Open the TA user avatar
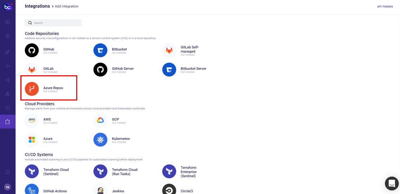Image resolution: width=400 pixels, height=194 pixels. (x=8, y=187)
